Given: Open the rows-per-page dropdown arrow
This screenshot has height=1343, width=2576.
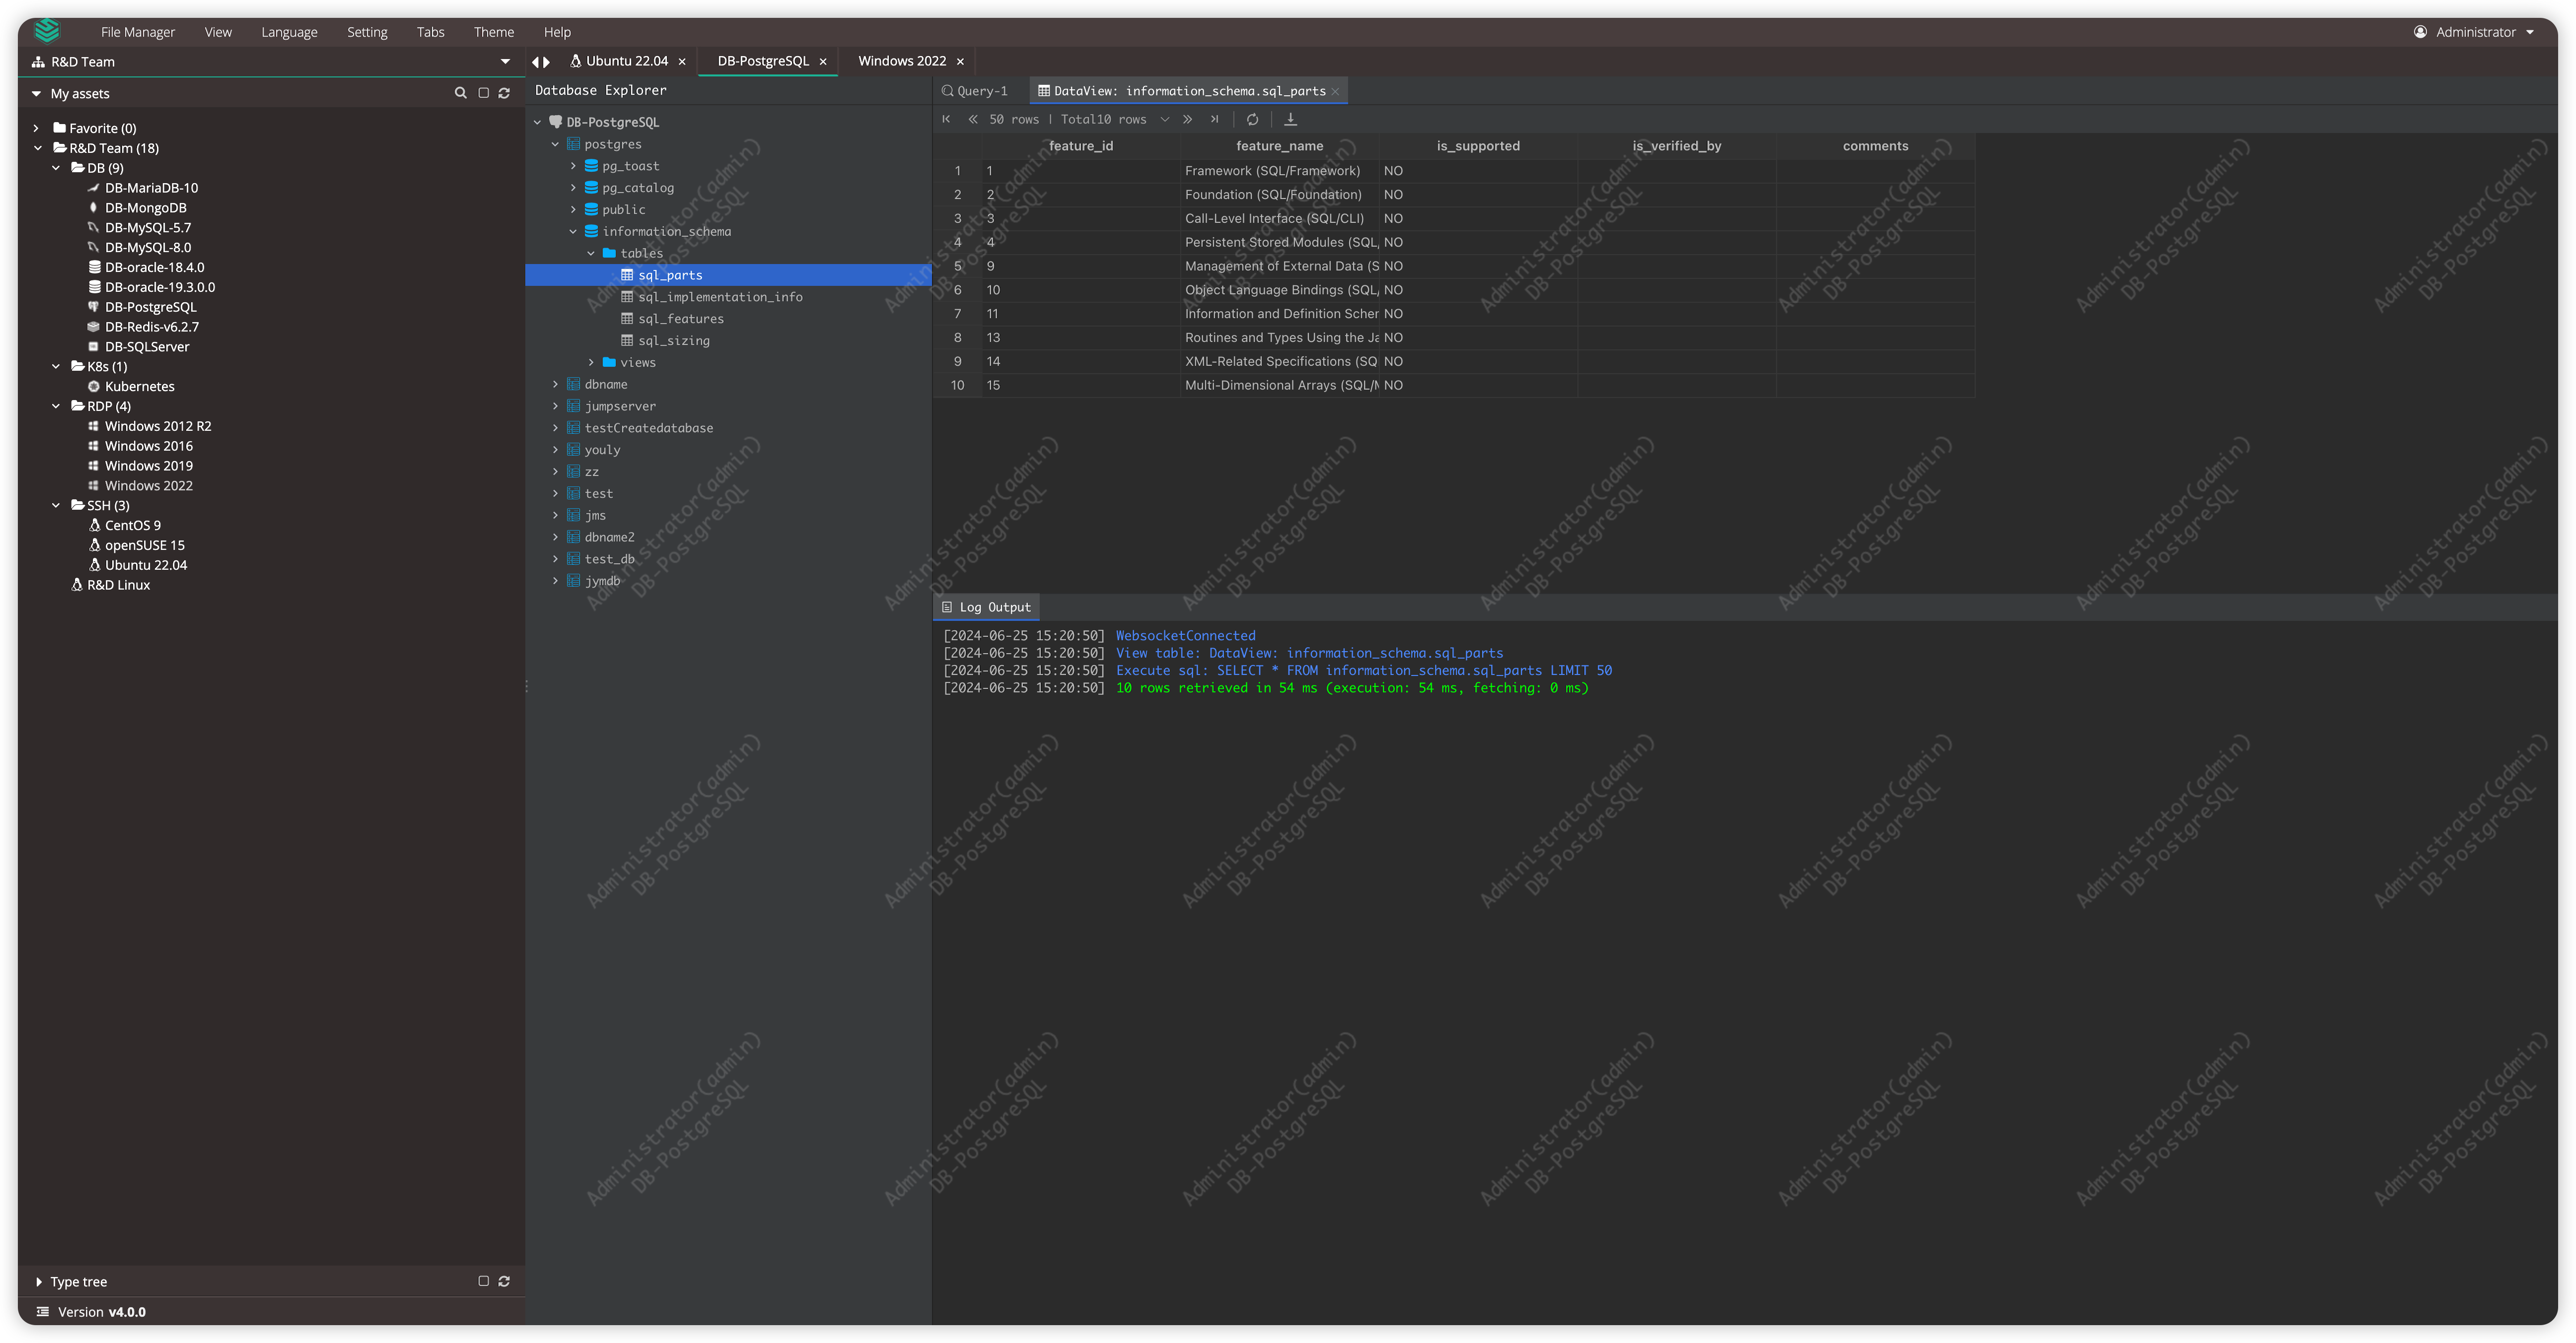Looking at the screenshot, I should 1165,119.
